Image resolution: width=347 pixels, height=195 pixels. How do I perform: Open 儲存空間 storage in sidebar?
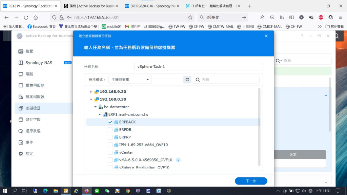[44, 120]
